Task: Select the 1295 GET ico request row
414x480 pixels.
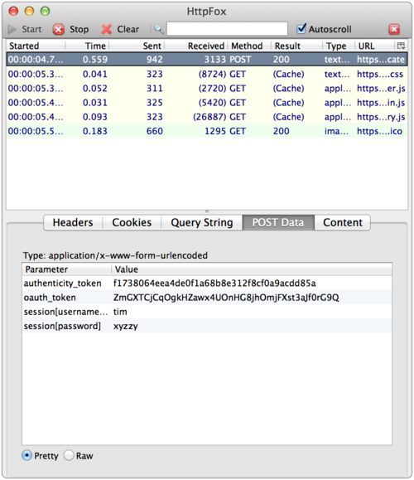Action: (207, 131)
